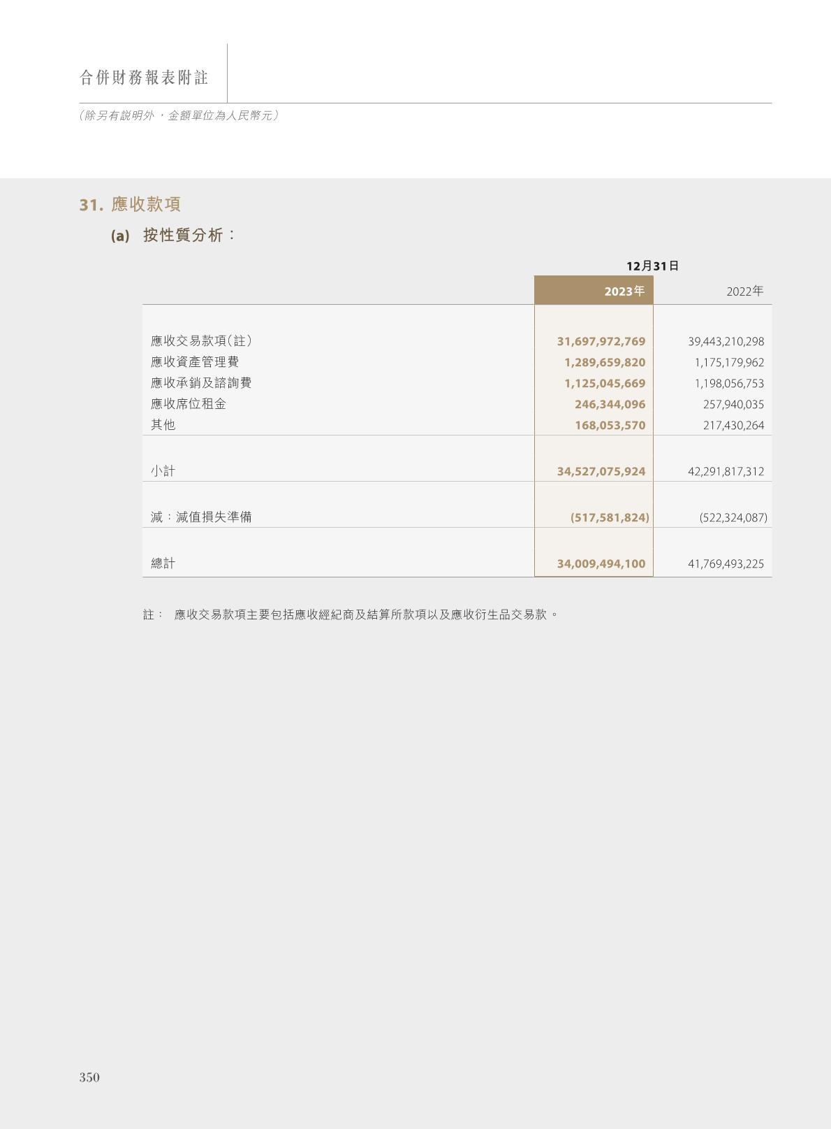This screenshot has height=1129, width=831.
Task: Select the row label 應收承銷及諮詢費
Action: pyautogui.click(x=201, y=383)
